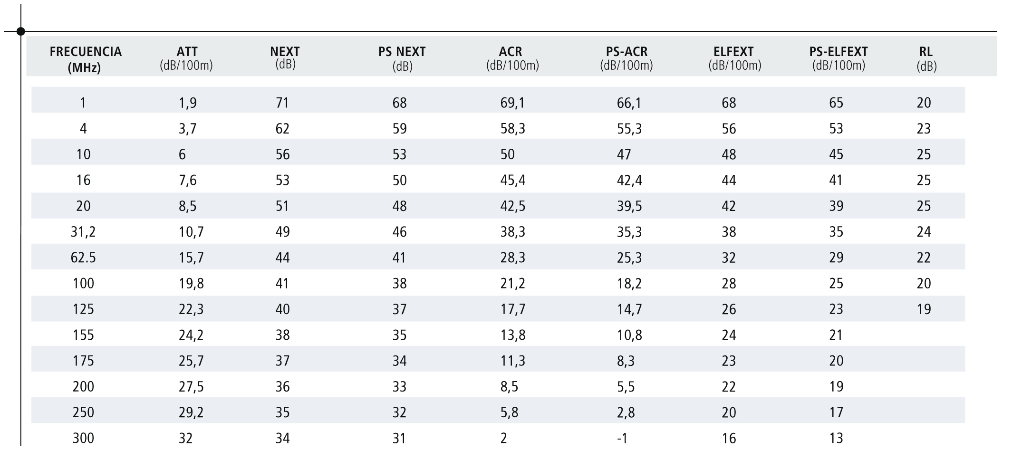The image size is (1012, 450).
Task: Select the PS-ACR value -1
Action: tap(622, 438)
